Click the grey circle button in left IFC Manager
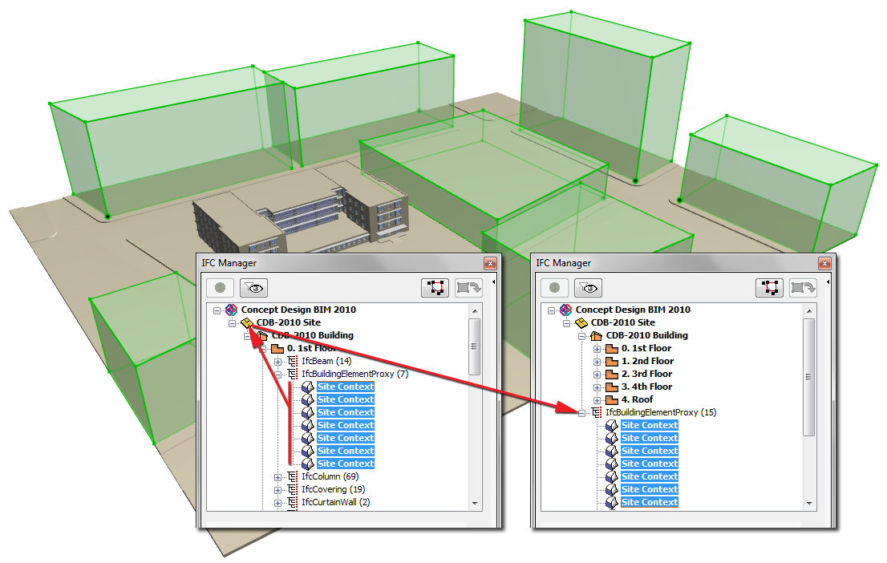Image resolution: width=887 pixels, height=563 pixels. pyautogui.click(x=220, y=288)
